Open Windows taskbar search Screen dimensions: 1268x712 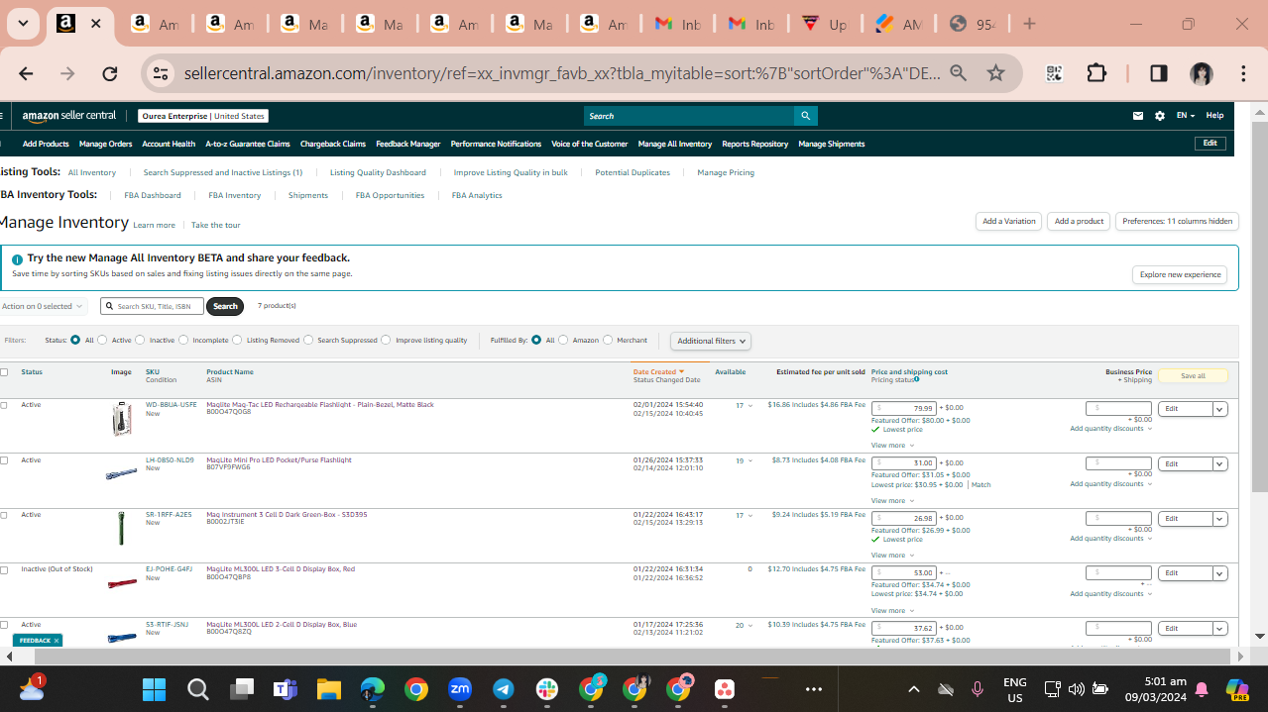[197, 689]
